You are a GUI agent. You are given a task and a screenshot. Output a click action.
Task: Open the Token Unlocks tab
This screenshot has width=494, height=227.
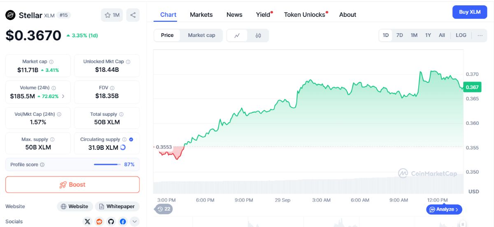[305, 15]
